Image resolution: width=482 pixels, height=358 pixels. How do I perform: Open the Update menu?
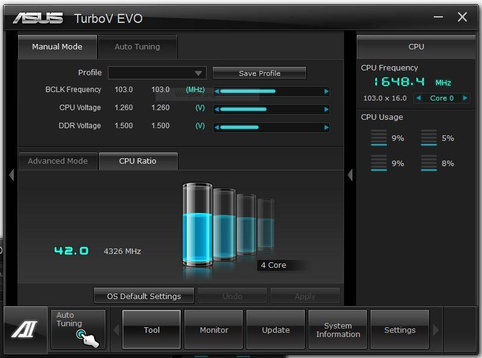[x=276, y=330]
